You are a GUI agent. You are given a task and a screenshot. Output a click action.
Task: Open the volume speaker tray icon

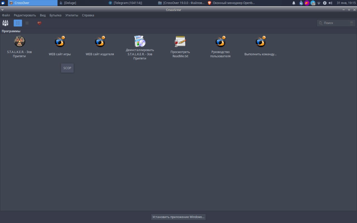[x=331, y=3]
